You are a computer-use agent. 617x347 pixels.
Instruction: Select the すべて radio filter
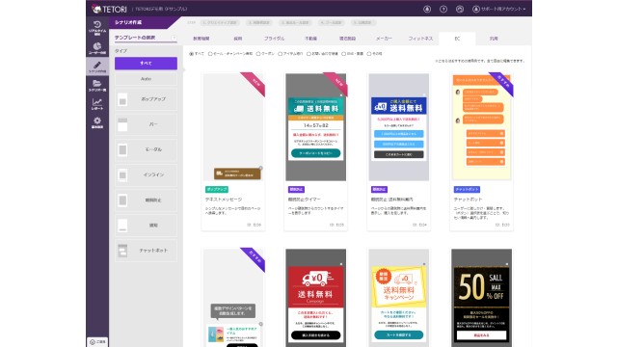tap(191, 54)
